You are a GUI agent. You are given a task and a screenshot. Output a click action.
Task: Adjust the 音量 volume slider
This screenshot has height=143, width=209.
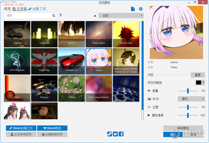coord(188,91)
